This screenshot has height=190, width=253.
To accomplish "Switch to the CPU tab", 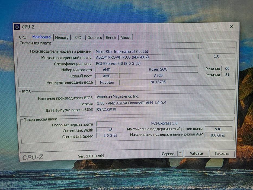I will [23, 37].
